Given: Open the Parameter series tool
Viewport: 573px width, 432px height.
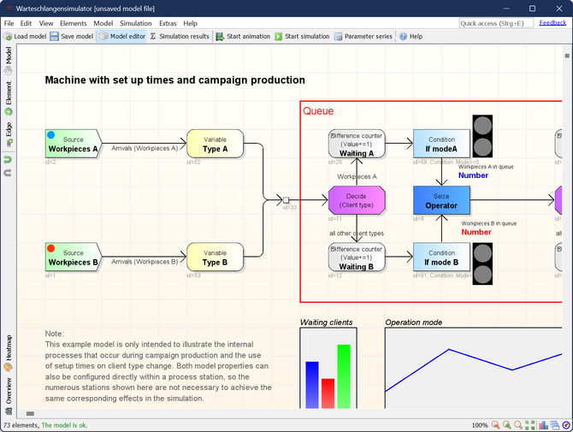Looking at the screenshot, I should 363,37.
